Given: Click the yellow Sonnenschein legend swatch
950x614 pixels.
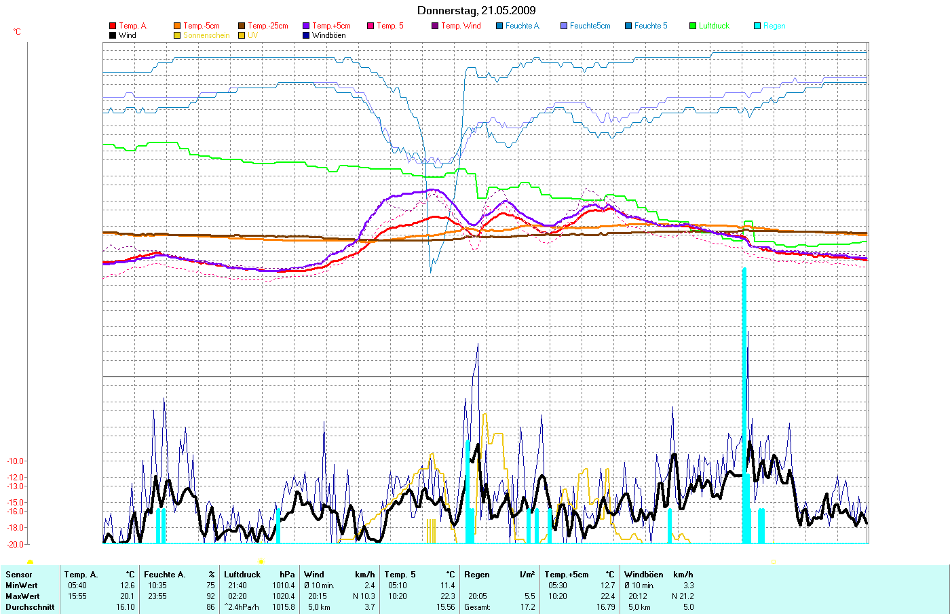Looking at the screenshot, I should 177,35.
